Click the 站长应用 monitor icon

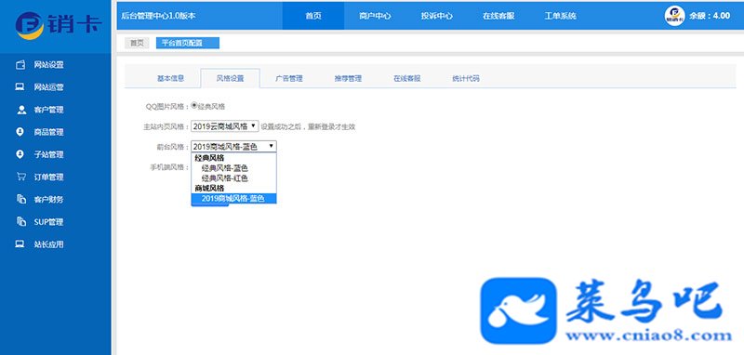coord(20,244)
